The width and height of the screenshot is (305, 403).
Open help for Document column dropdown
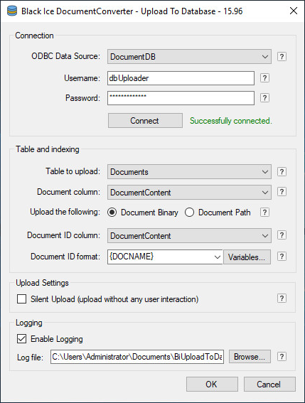coord(282,191)
